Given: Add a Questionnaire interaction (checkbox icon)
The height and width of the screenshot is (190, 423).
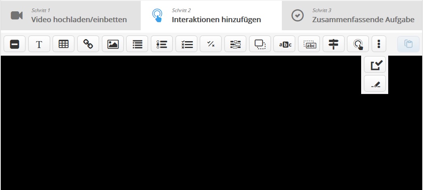Looking at the screenshot, I should point(375,65).
